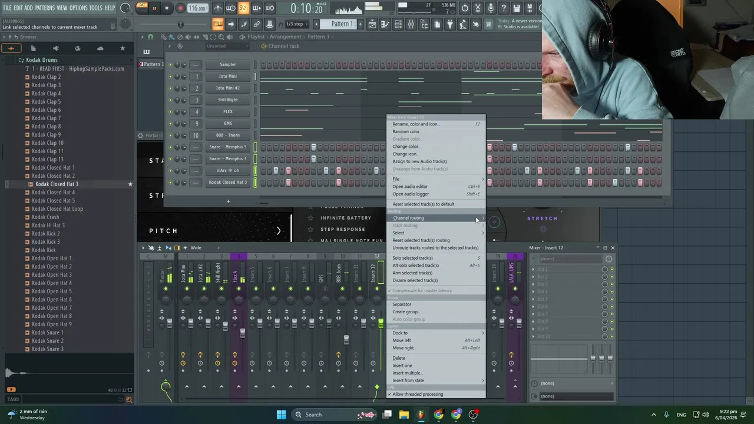Image resolution: width=754 pixels, height=424 pixels.
Task: Click the shopping cart icon in toolbar
Action: click(x=488, y=24)
